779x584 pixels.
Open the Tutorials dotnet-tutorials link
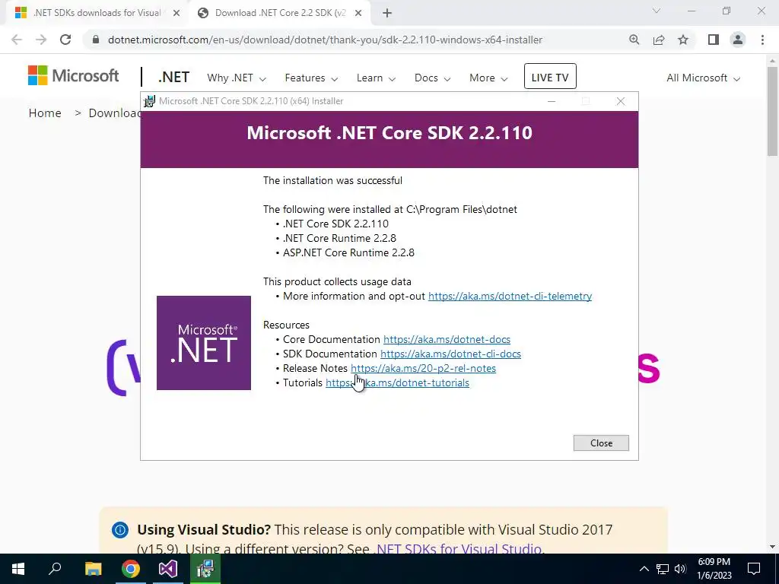coord(397,382)
